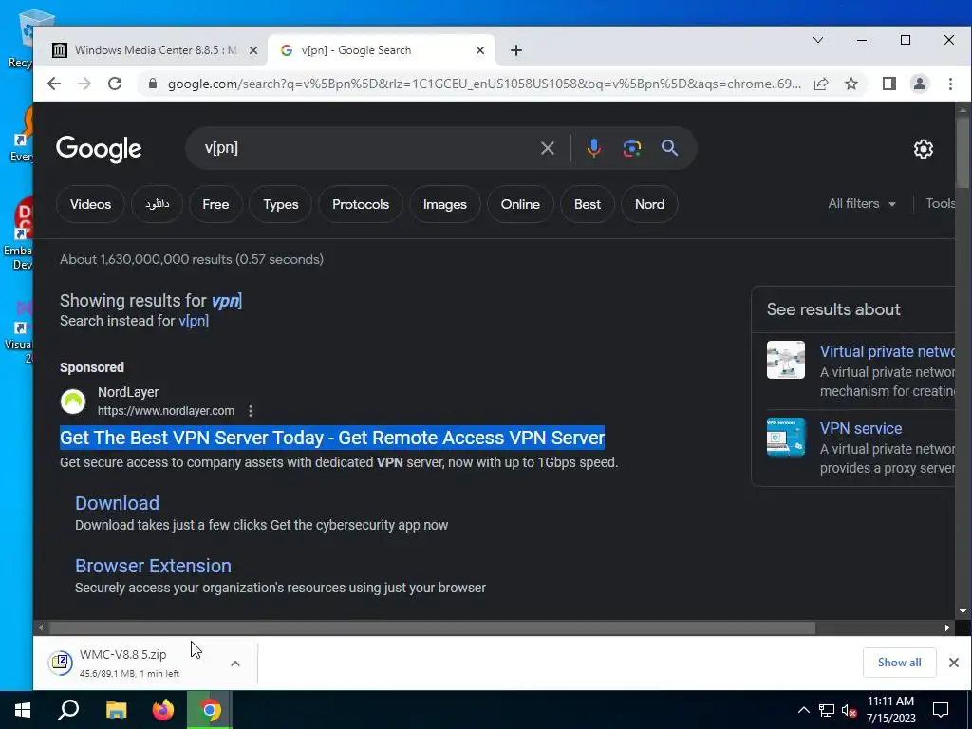Share this page from address bar

point(821,84)
